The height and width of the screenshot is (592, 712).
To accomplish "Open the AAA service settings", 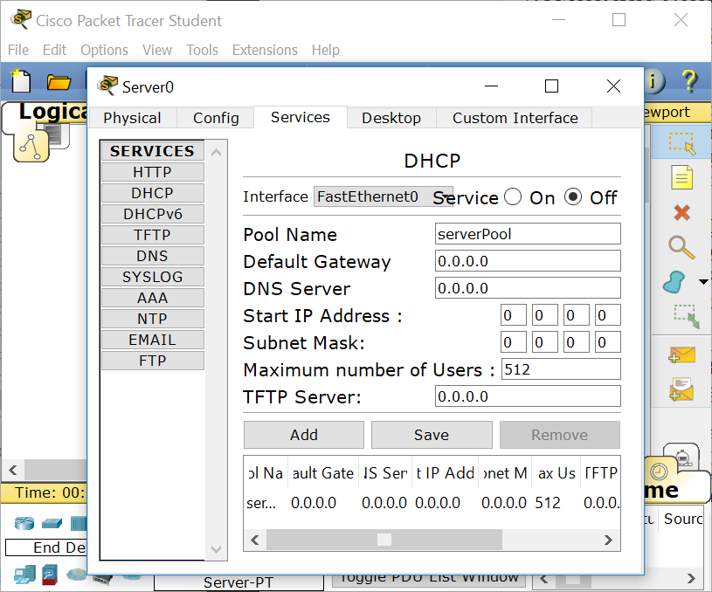I will 153,298.
